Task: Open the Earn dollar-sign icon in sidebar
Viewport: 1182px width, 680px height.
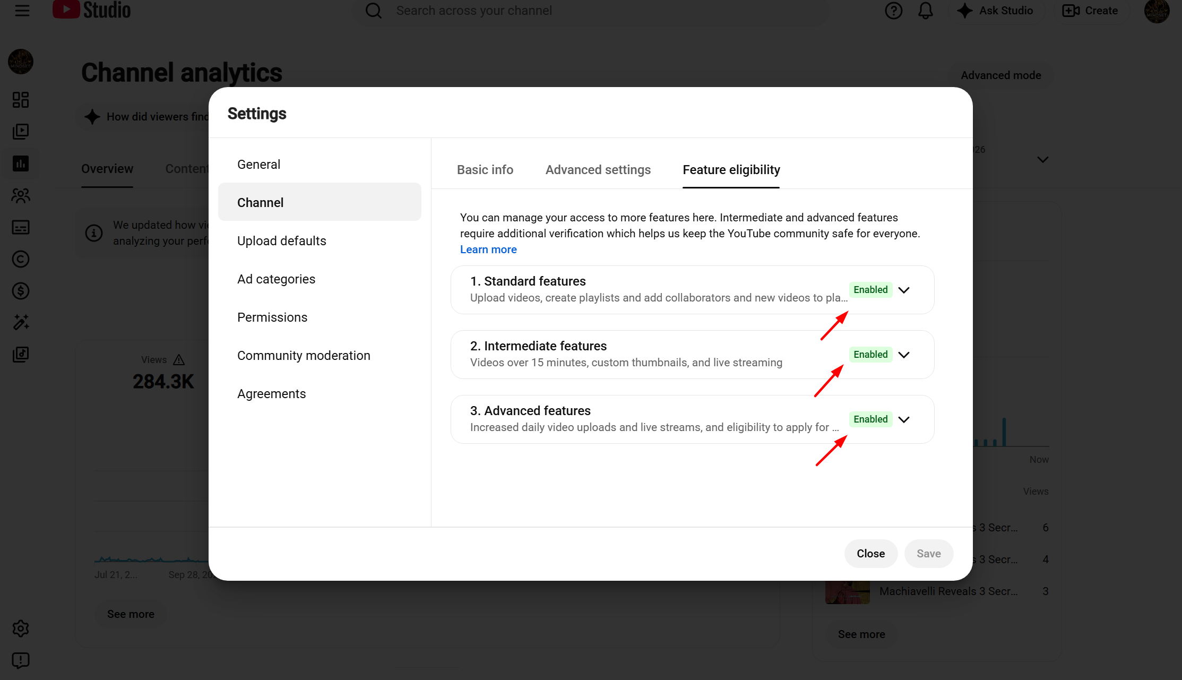Action: (21, 291)
